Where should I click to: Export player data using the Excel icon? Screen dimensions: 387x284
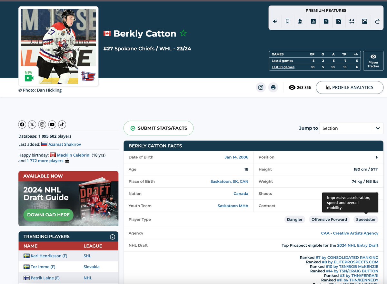pyautogui.click(x=326, y=21)
